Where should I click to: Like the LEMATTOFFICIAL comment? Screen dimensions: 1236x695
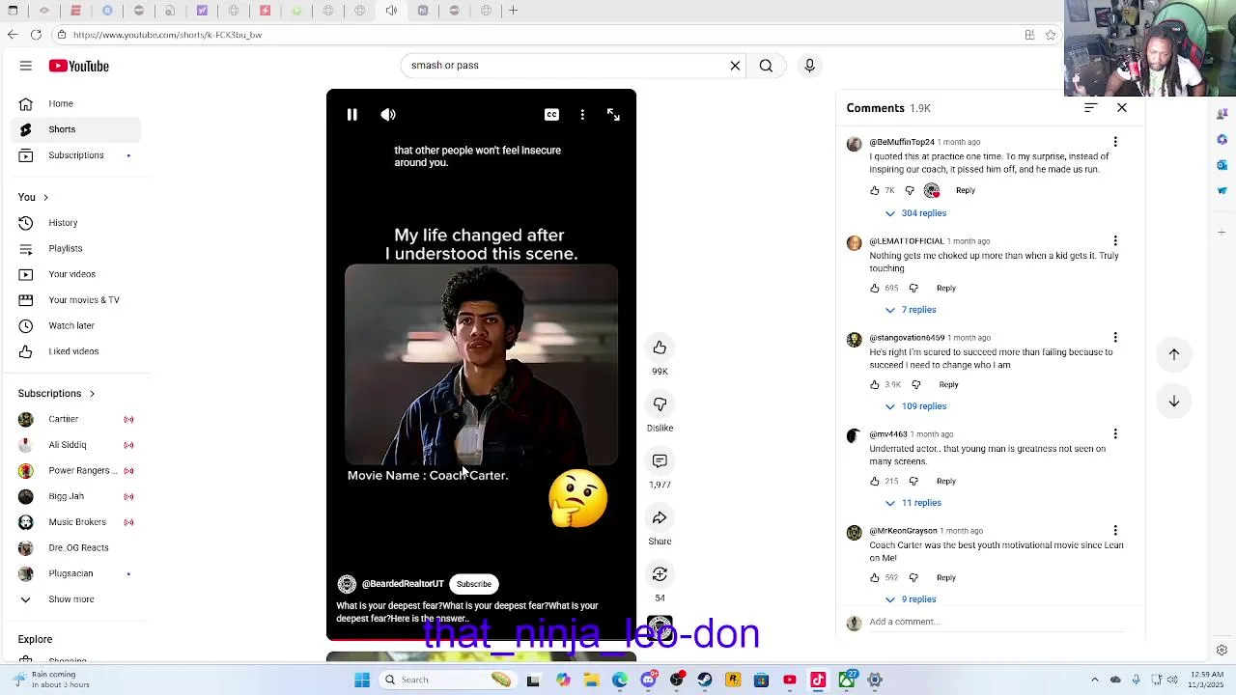(x=875, y=288)
